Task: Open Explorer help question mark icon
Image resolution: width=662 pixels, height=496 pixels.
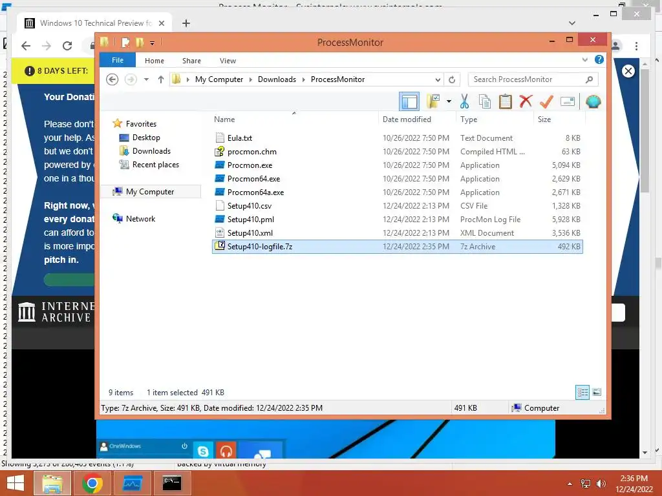Action: [x=599, y=60]
